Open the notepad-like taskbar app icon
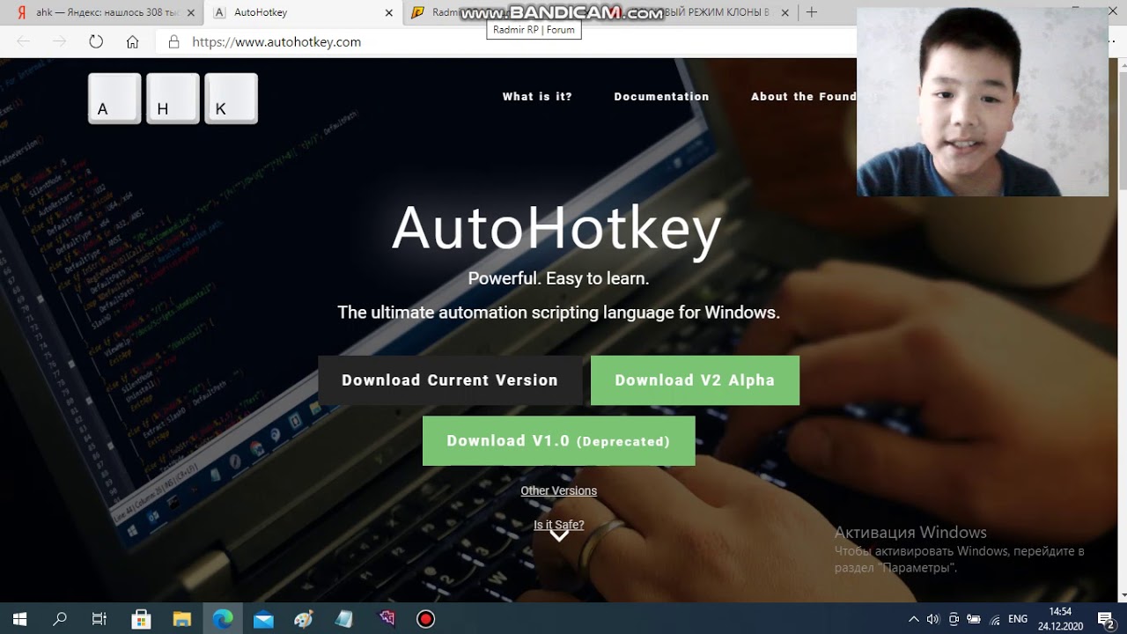Screen dimensions: 1127x634 pyautogui.click(x=344, y=619)
